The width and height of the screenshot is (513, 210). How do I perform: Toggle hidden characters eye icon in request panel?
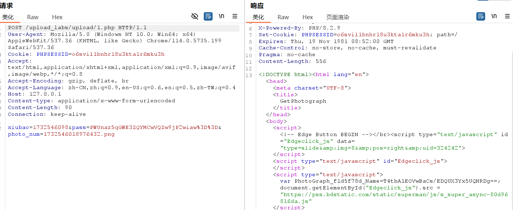point(195,16)
